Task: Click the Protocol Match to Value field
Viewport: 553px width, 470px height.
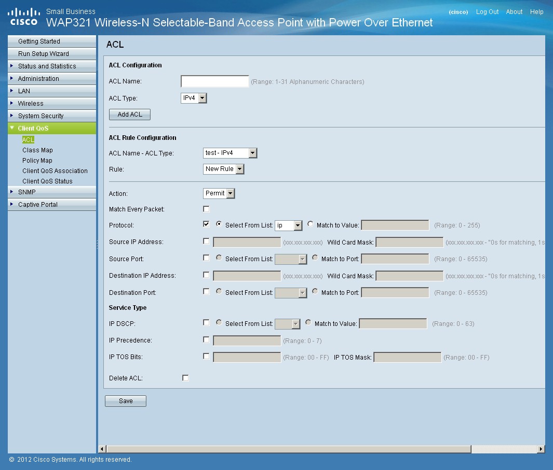Action: 395,225
